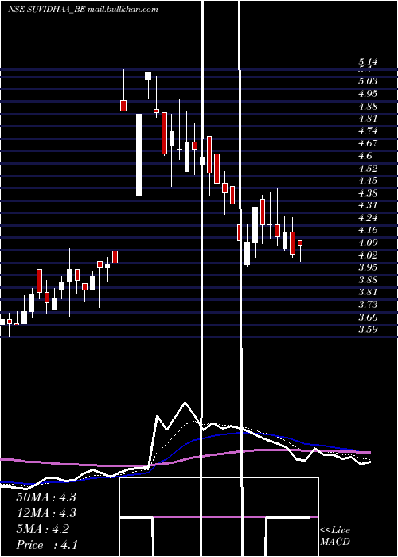Image resolution: width=398 pixels, height=557 pixels.
Task: Click the 5.03 price axis label
Action: (x=368, y=81)
